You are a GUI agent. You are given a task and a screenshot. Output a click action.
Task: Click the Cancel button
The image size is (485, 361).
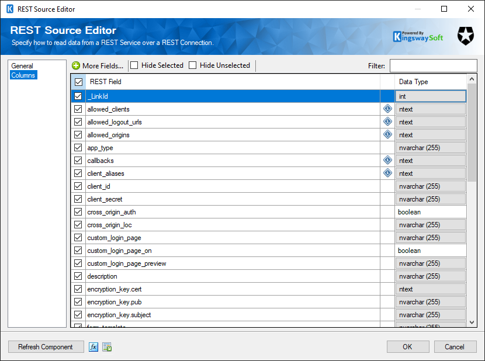pyautogui.click(x=455, y=347)
